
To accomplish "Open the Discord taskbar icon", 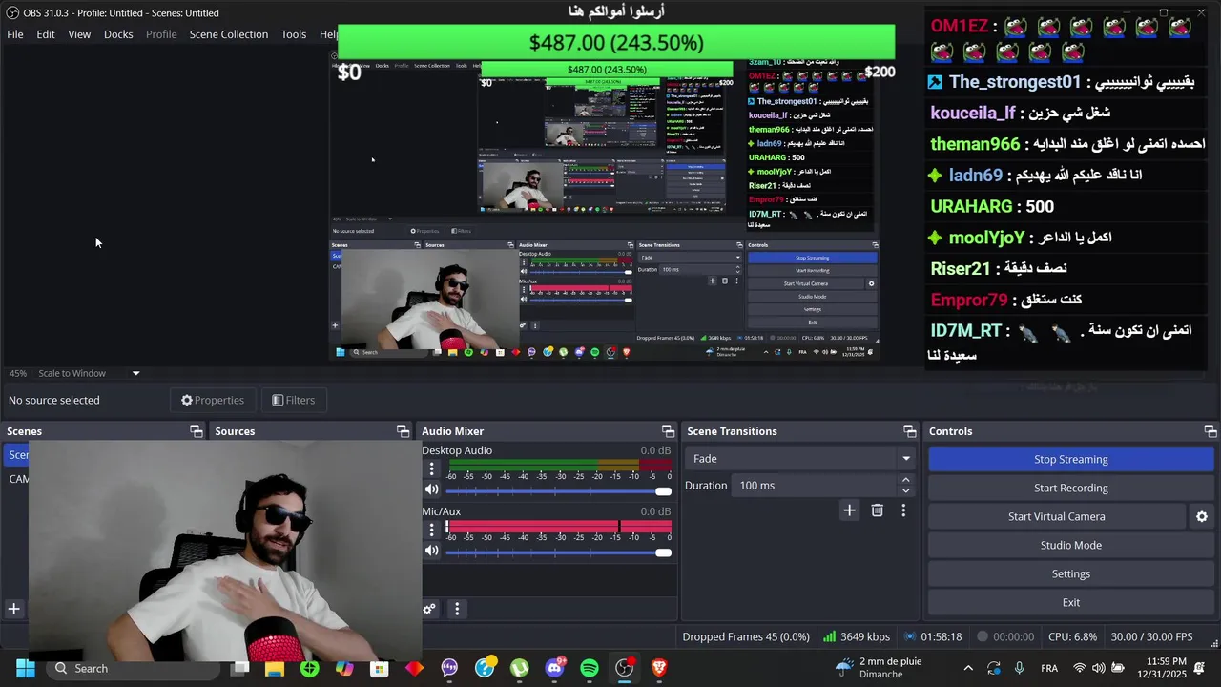I will (x=554, y=668).
